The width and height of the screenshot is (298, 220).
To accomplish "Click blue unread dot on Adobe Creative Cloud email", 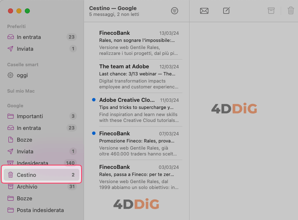I will coord(94,100).
